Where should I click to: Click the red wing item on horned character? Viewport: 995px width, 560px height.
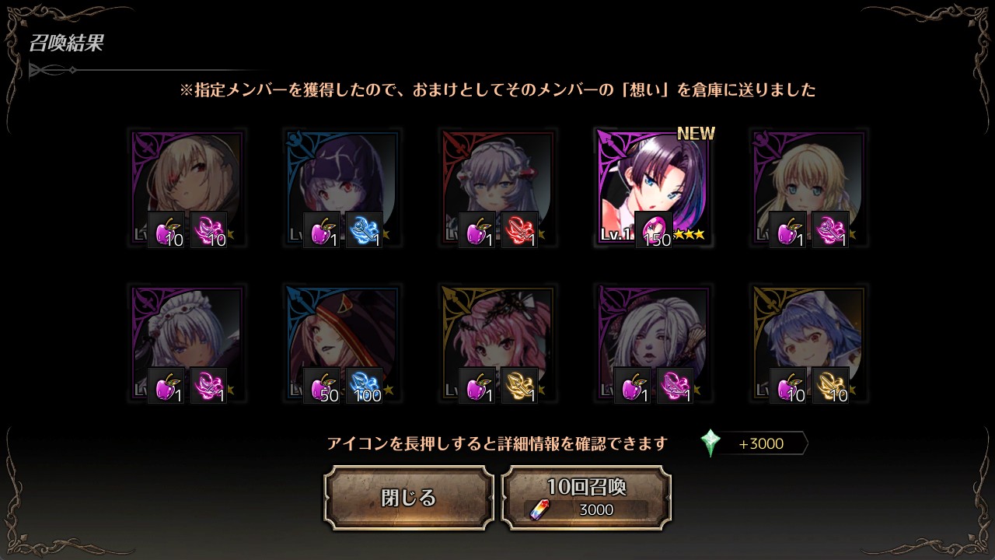520,230
